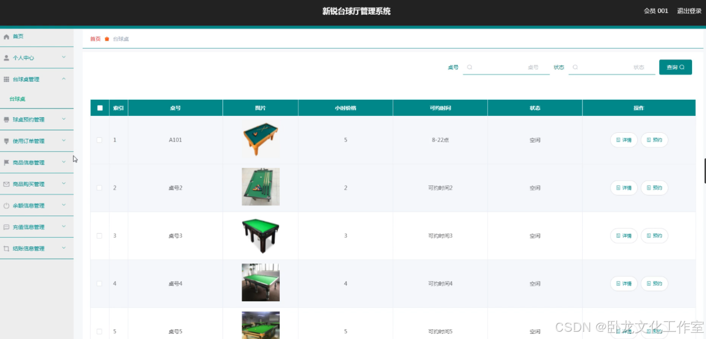Viewport: 706px width, 339px height.
Task: Click the 台球桌 breadcrumb text
Action: tap(121, 39)
